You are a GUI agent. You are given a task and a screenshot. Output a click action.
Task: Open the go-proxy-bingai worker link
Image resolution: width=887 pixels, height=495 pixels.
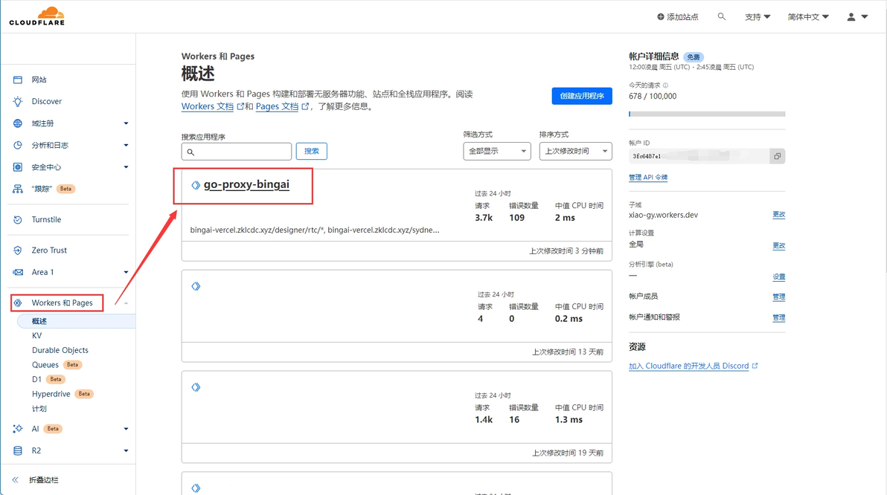(x=246, y=184)
